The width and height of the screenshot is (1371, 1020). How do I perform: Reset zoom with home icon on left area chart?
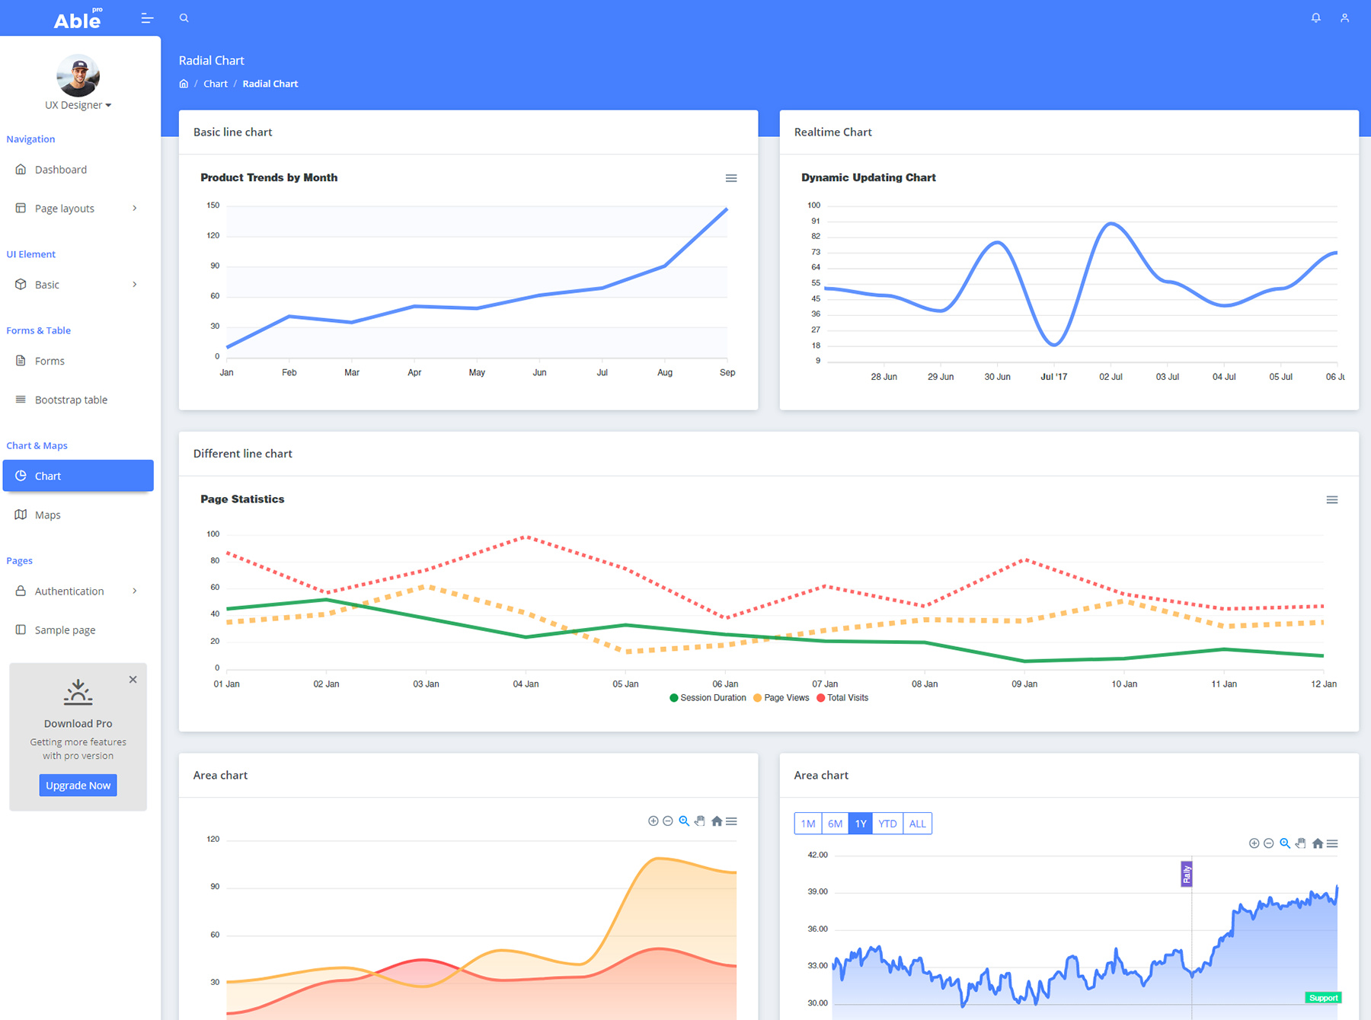tap(716, 821)
